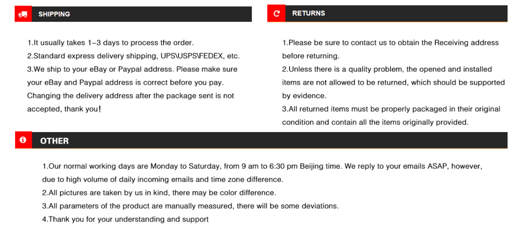
Task: Click the color difference pictures note
Action: 159,193
